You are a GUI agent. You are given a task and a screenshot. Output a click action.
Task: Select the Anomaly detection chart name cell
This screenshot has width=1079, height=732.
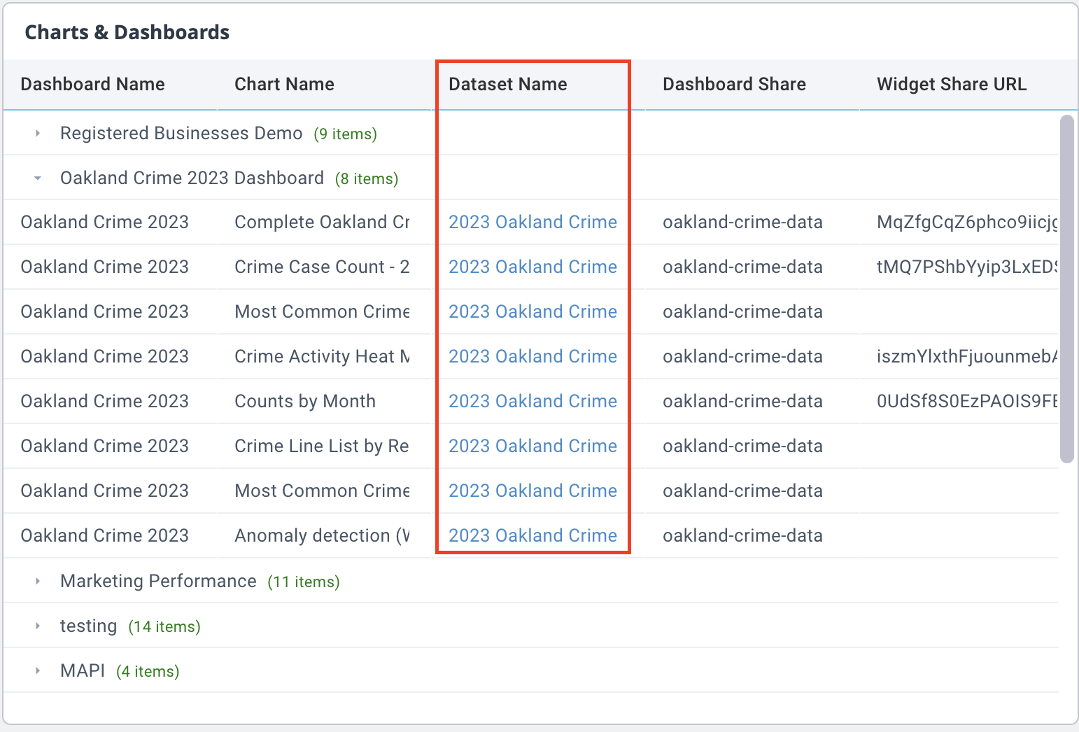pos(322,536)
